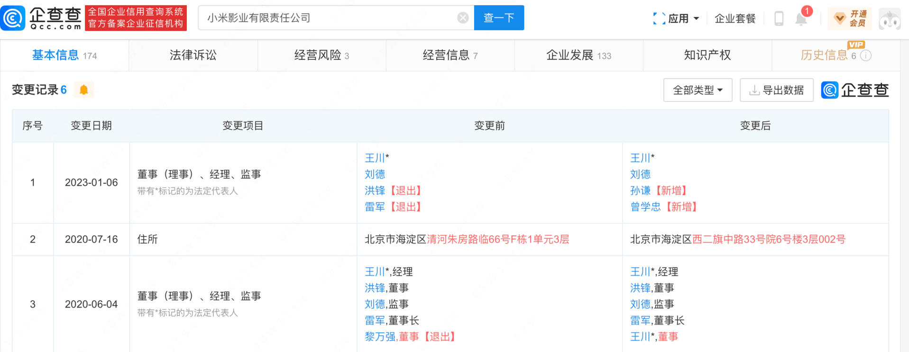The height and width of the screenshot is (352, 909).
Task: Click the orange bell change-monitor icon
Action: click(84, 90)
